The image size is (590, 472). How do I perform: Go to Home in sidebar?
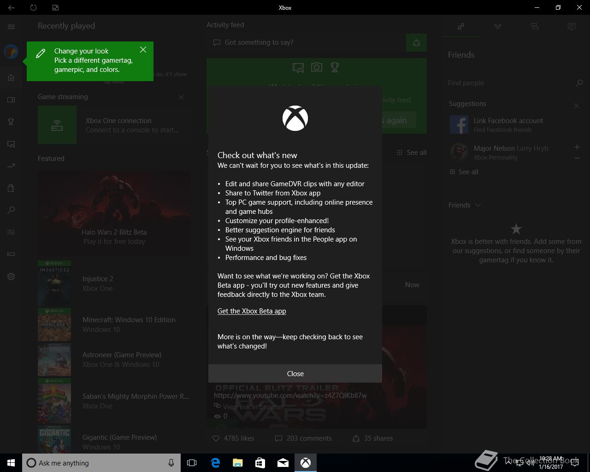pos(11,77)
